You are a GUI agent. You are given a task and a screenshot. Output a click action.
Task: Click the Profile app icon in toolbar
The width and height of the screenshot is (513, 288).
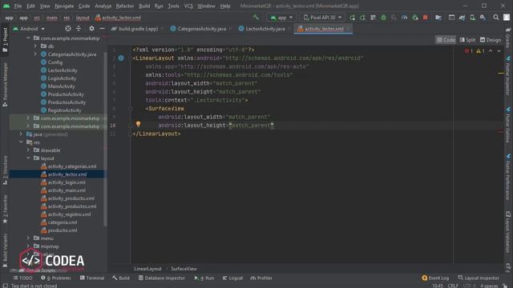coord(404,18)
